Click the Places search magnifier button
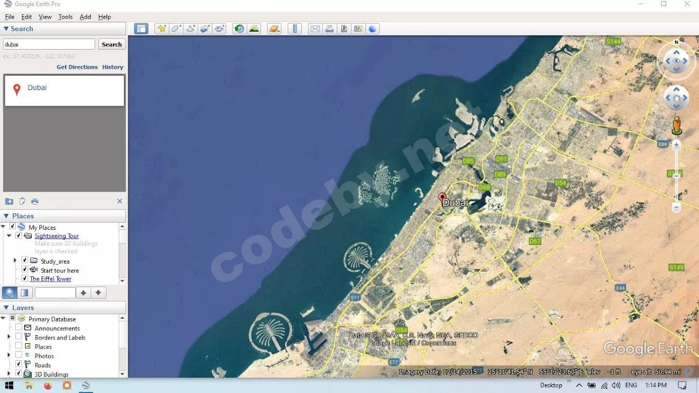Screen dimensions: 699x393 pos(10,293)
